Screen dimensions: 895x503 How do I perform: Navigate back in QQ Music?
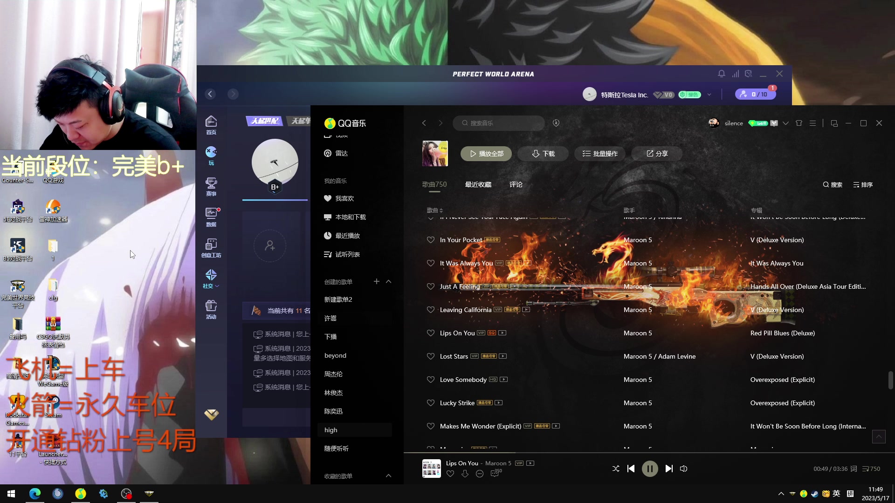pos(424,123)
